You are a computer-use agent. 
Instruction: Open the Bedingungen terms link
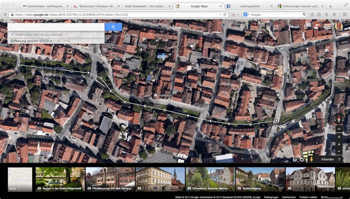[x=271, y=197]
